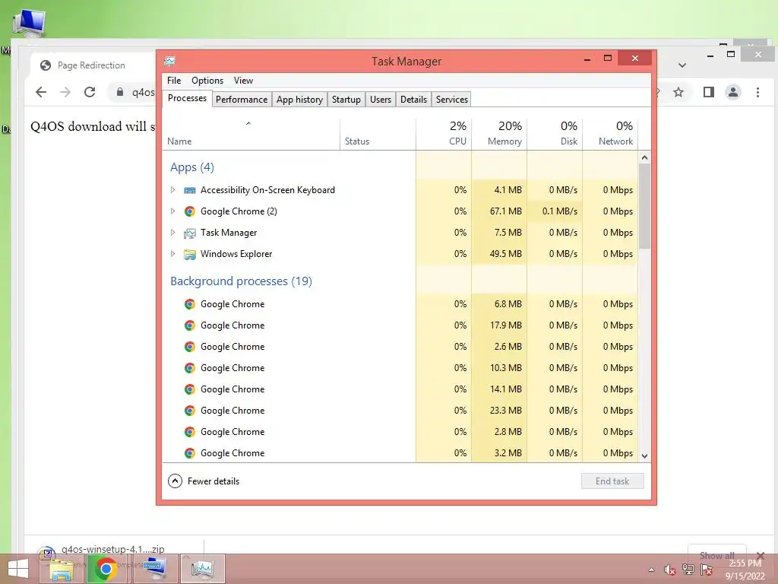Sort processes by Network usage column
Viewport: 778px width, 584px height.
(x=610, y=134)
